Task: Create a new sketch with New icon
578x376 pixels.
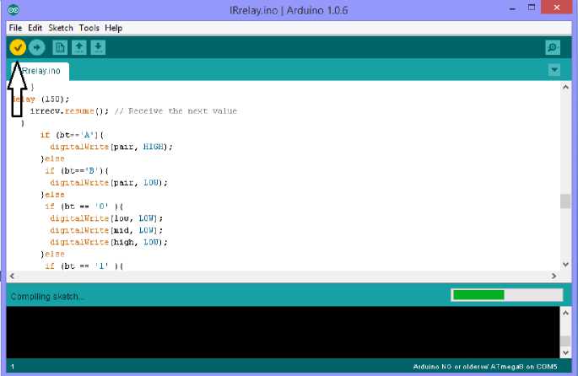Action: [x=60, y=47]
